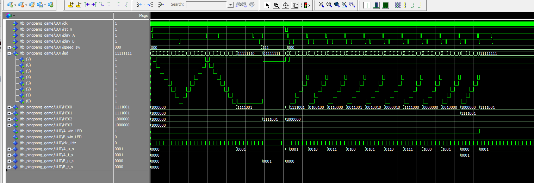
Task: Open dropdown beside the save format icon
Action: 45,5
